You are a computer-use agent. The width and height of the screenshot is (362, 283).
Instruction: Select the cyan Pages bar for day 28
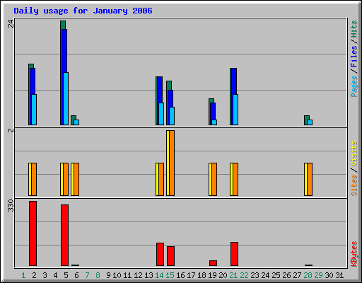pyautogui.click(x=310, y=122)
